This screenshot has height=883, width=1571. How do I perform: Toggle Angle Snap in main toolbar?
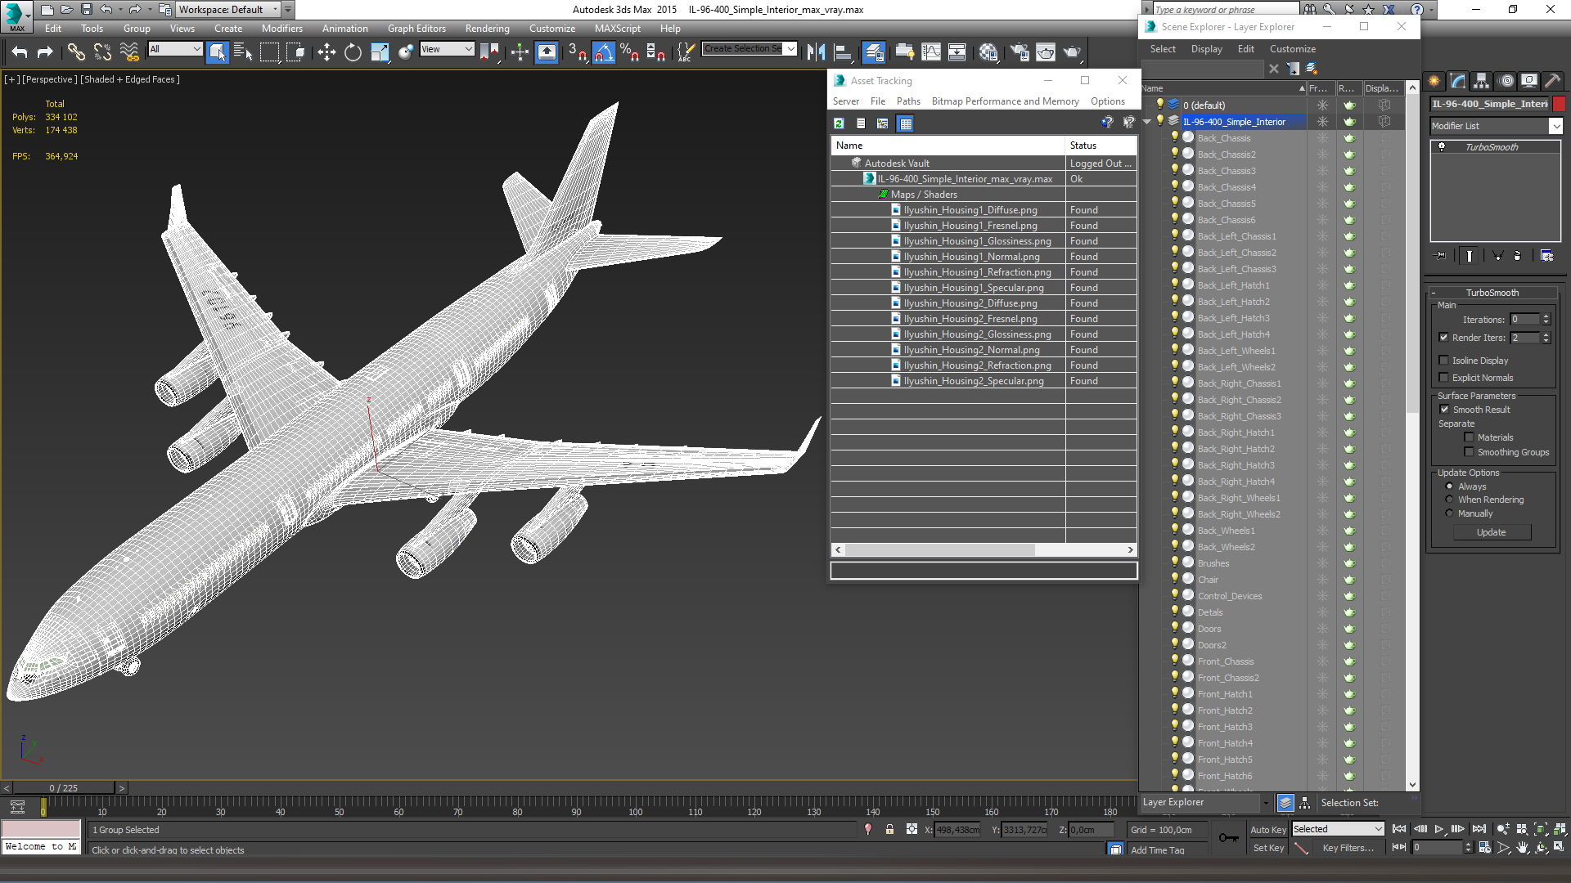click(603, 52)
